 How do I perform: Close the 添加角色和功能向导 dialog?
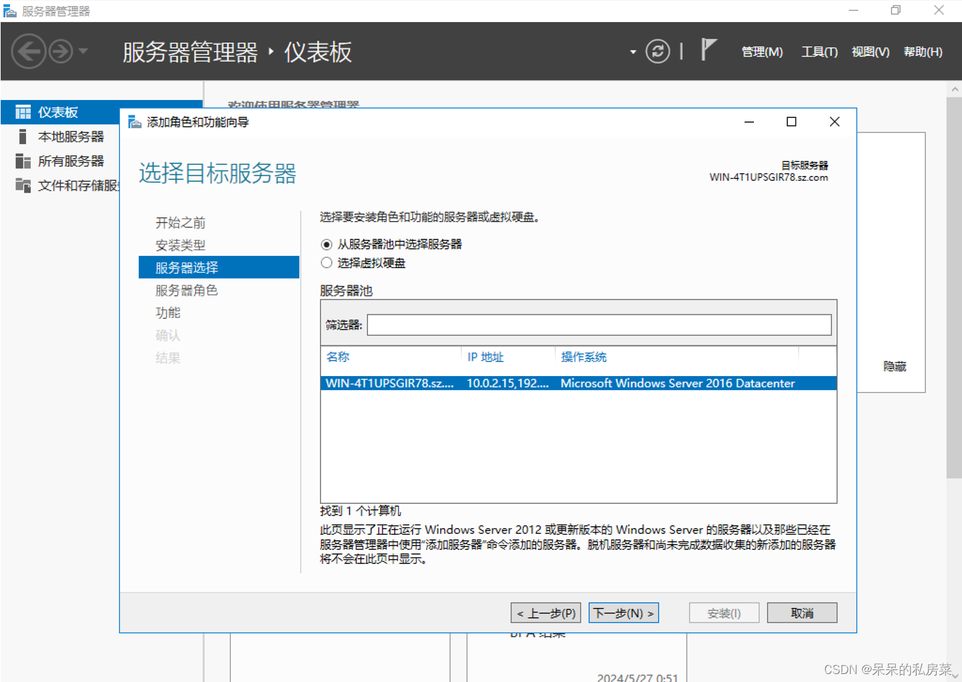pos(834,122)
